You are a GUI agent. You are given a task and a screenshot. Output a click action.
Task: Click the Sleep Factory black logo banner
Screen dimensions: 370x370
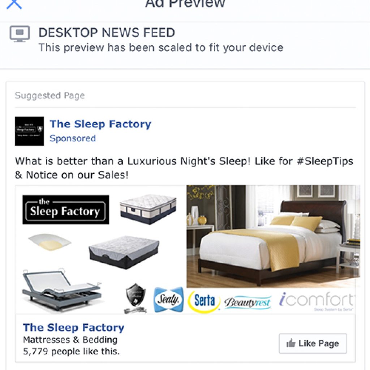[x=66, y=210]
